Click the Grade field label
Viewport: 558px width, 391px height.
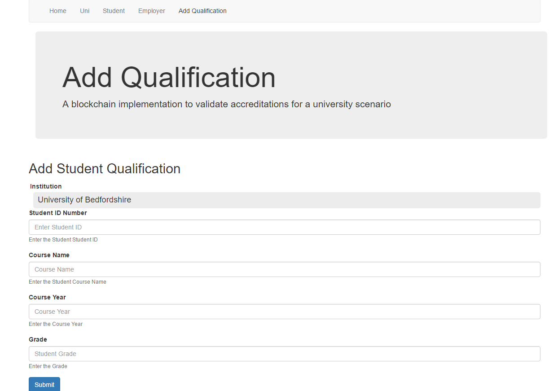(x=38, y=339)
